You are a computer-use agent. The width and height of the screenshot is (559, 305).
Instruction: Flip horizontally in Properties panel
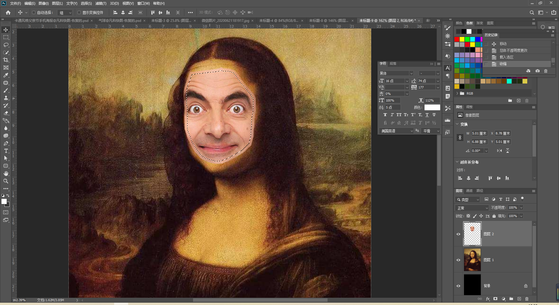pyautogui.click(x=499, y=151)
